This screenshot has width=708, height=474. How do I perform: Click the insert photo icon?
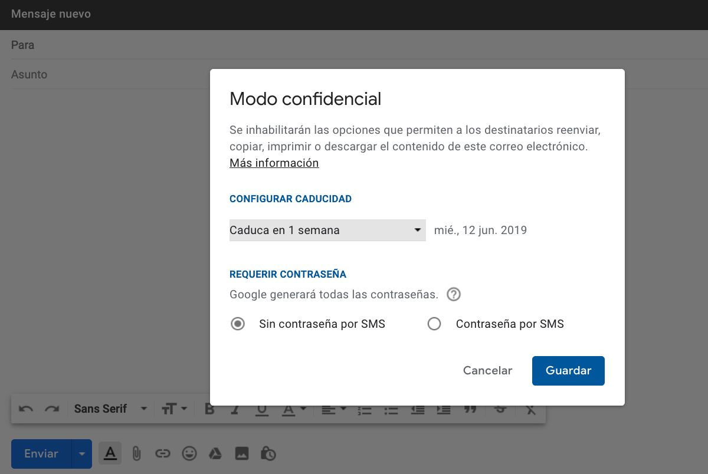242,453
